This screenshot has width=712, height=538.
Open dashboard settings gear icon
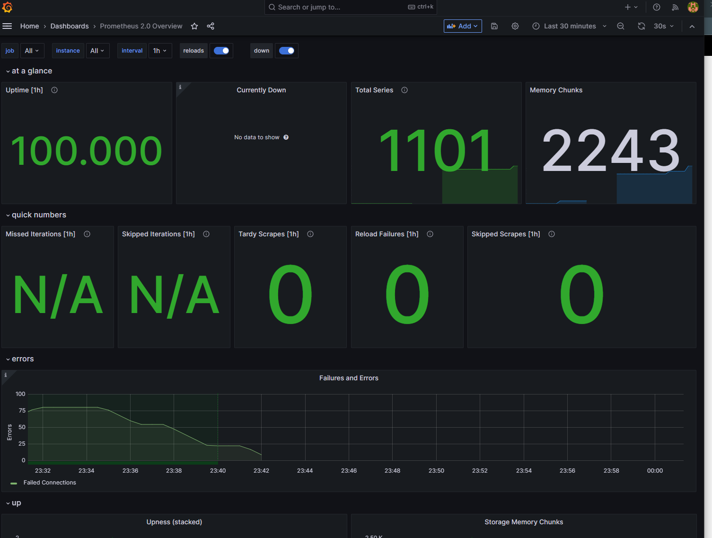tap(515, 26)
